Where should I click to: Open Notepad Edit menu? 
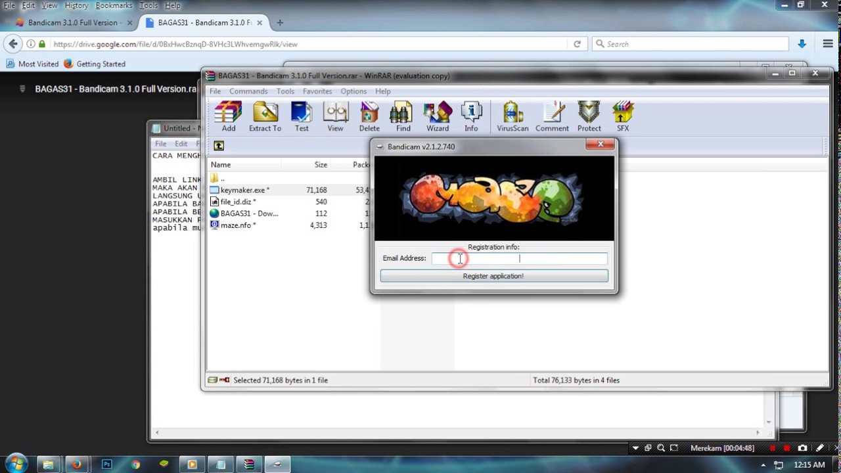(x=181, y=144)
